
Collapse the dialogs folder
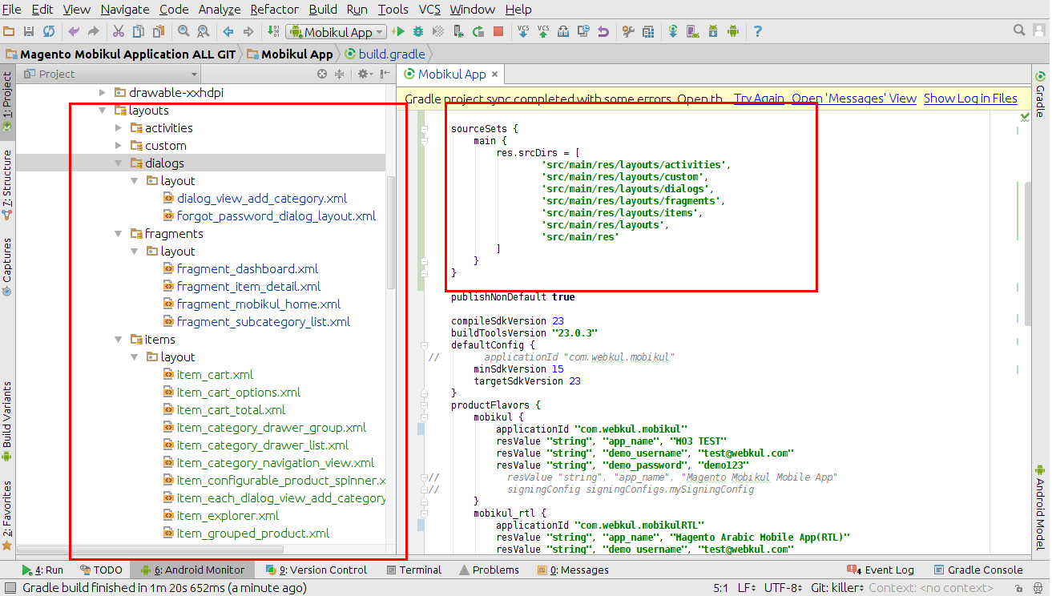tap(119, 163)
